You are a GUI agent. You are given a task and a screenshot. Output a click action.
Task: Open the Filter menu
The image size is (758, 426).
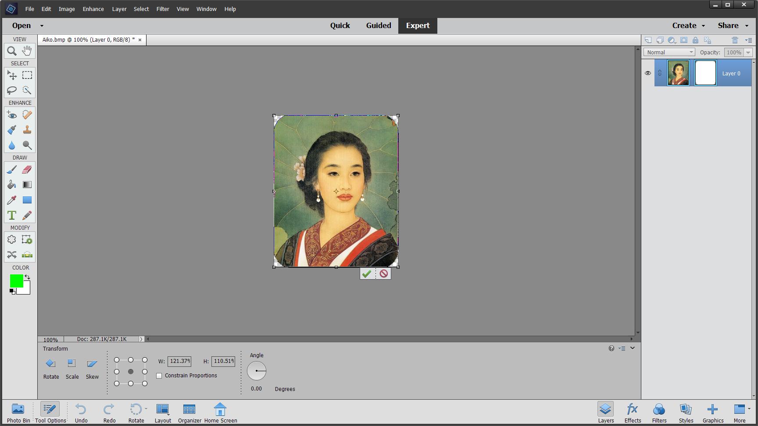(x=163, y=9)
